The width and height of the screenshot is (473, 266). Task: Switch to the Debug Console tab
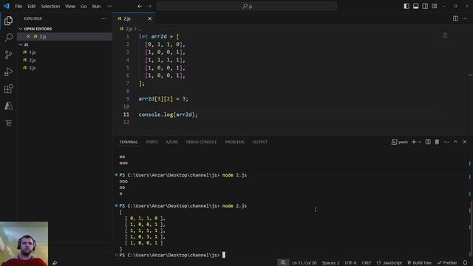[201, 142]
